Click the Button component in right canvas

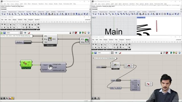[101, 67]
